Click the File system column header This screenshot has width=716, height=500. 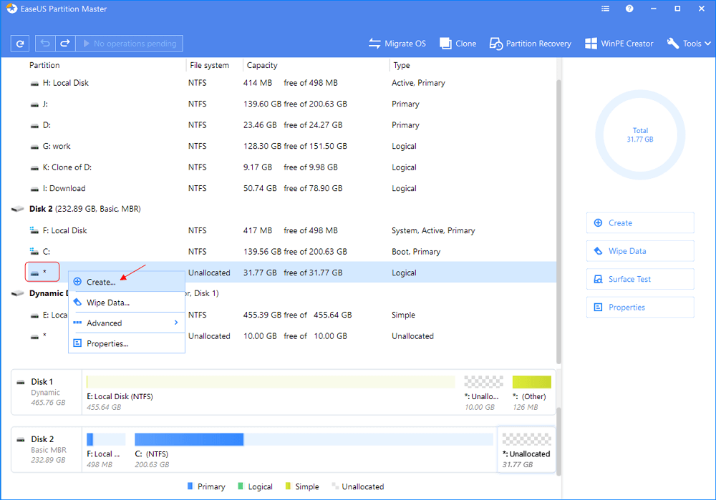click(x=209, y=65)
